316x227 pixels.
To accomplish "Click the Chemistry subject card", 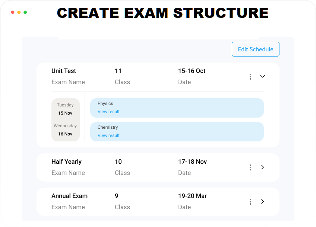I will click(x=177, y=132).
